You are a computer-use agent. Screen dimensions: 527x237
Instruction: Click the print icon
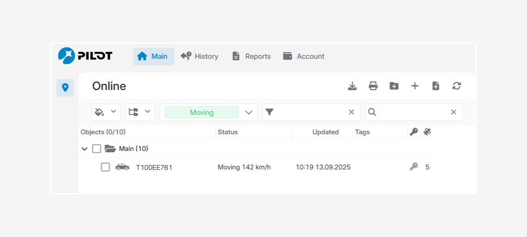[373, 86]
